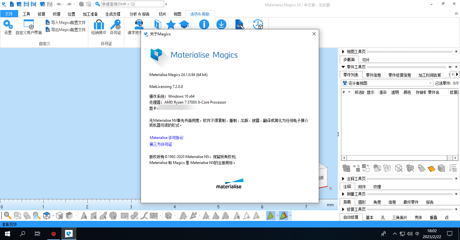Open the 设置 gear settings icon
The image size is (460, 240).
coord(8,27)
